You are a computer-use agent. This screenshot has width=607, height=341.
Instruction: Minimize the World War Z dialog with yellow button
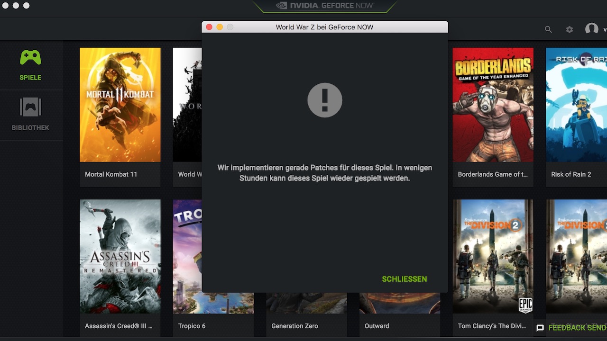click(220, 27)
